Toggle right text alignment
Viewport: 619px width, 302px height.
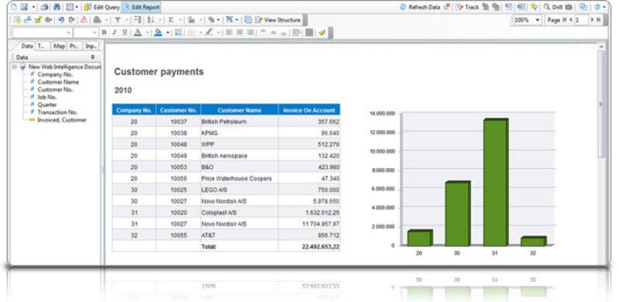tap(250, 33)
